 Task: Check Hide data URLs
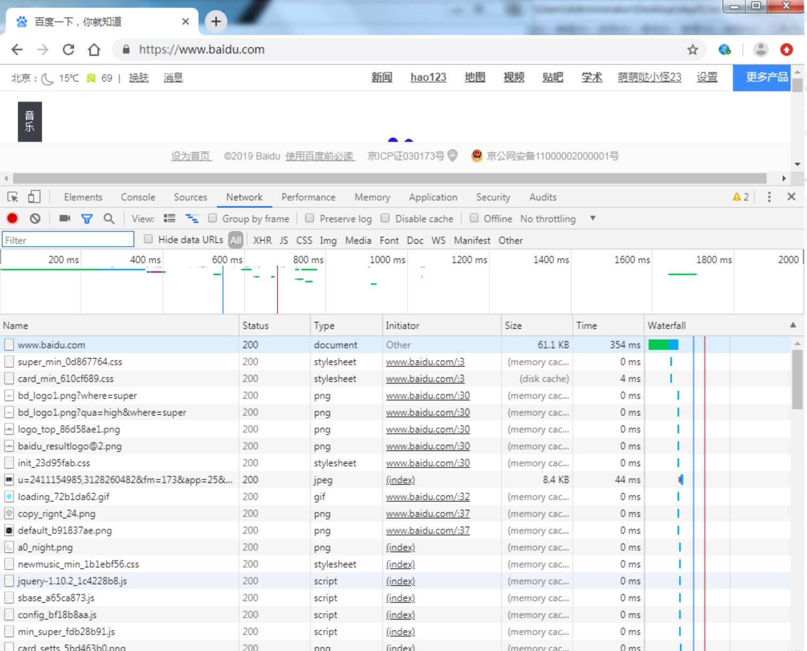tap(148, 239)
